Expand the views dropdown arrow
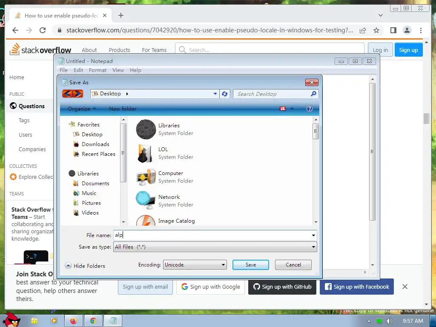Image resolution: width=436 pixels, height=327 pixels. [292, 109]
